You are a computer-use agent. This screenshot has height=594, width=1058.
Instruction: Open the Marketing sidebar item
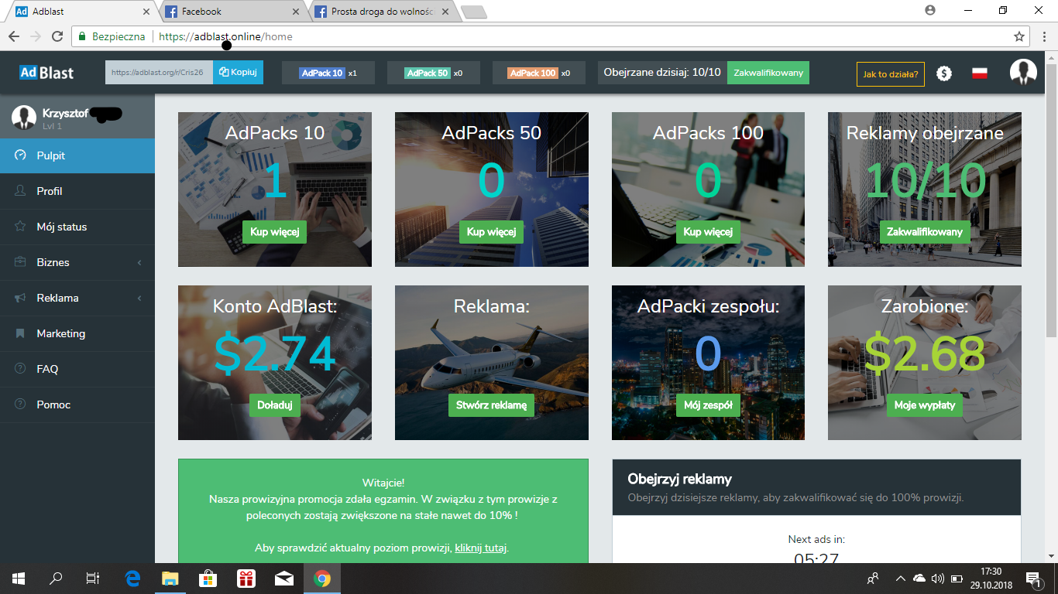(77, 333)
